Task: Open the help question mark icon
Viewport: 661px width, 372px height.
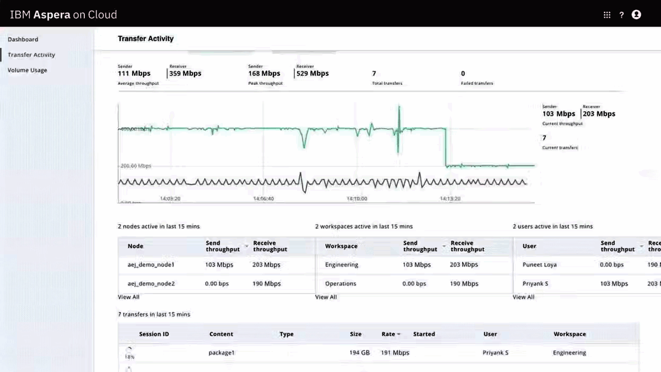Action: click(x=622, y=15)
